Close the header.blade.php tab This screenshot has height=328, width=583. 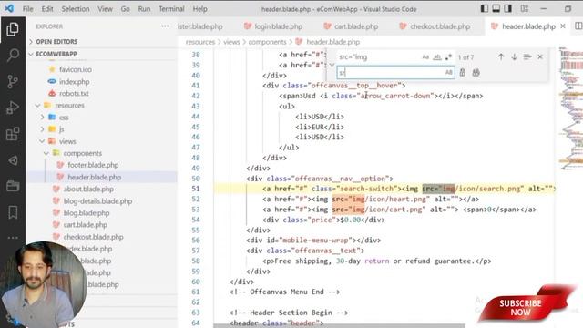click(x=563, y=26)
